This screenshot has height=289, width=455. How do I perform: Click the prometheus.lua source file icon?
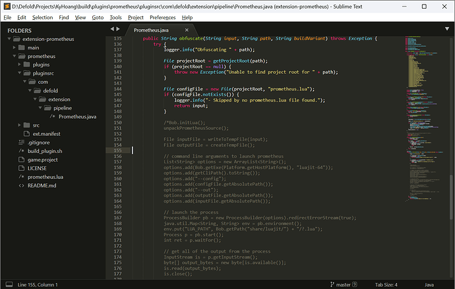point(22,177)
